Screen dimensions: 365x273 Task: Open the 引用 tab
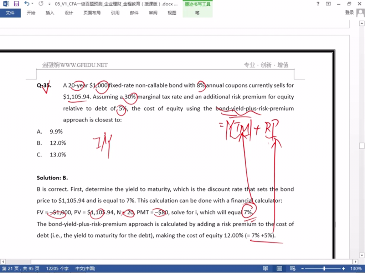(x=115, y=13)
